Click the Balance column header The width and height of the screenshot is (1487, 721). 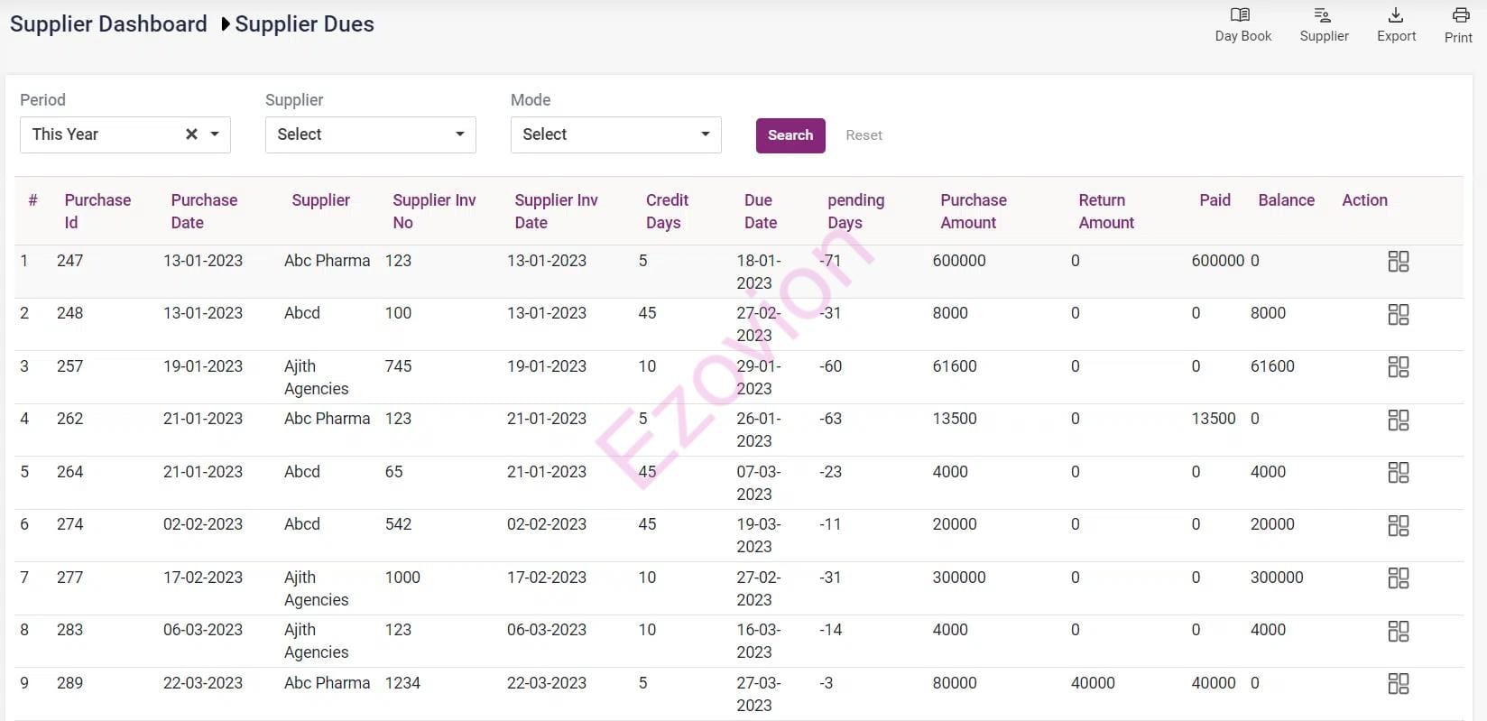1286,200
